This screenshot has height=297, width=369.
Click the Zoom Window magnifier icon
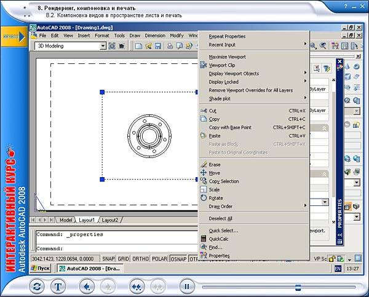tap(313, 46)
